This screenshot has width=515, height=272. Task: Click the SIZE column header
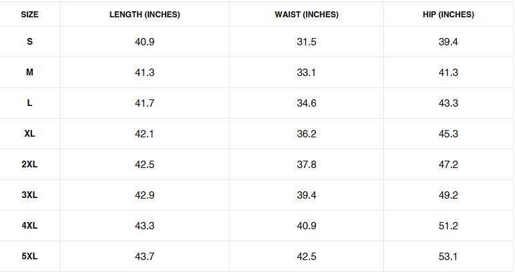(29, 15)
